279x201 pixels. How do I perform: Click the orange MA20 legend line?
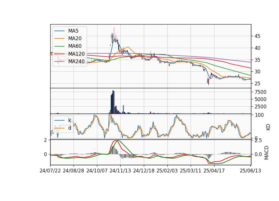[x=59, y=38]
